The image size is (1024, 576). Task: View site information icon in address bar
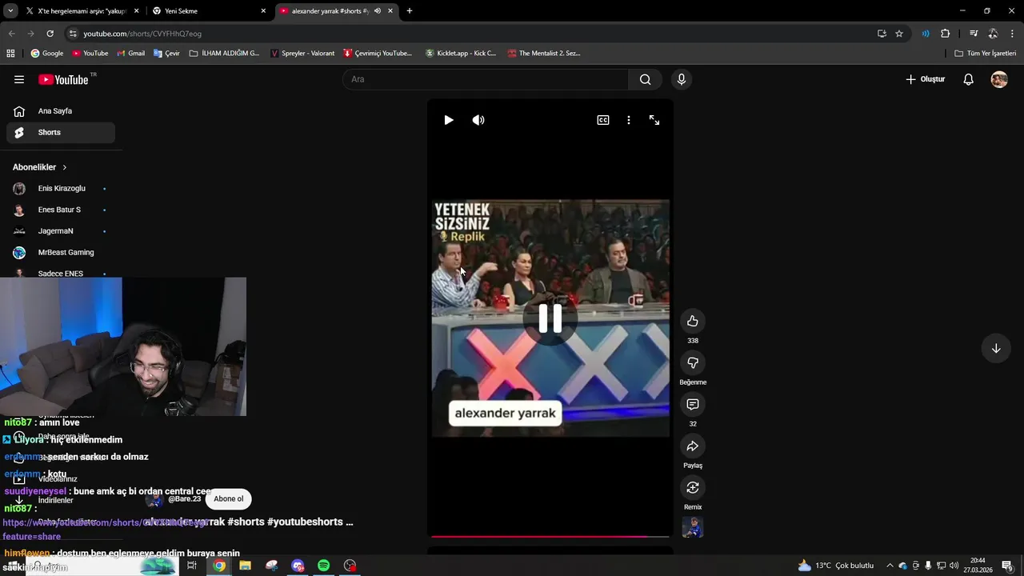pos(73,34)
